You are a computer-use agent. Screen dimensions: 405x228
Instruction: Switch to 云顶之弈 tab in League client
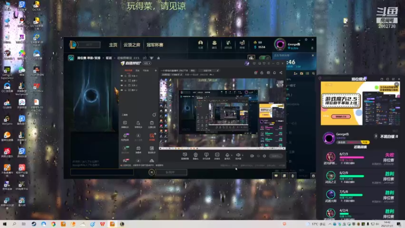(132, 45)
